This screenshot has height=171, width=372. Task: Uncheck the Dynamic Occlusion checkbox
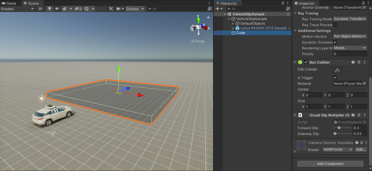tap(335, 42)
